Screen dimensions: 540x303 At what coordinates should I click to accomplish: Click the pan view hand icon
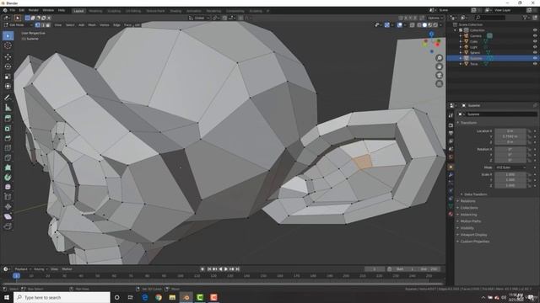tap(439, 66)
